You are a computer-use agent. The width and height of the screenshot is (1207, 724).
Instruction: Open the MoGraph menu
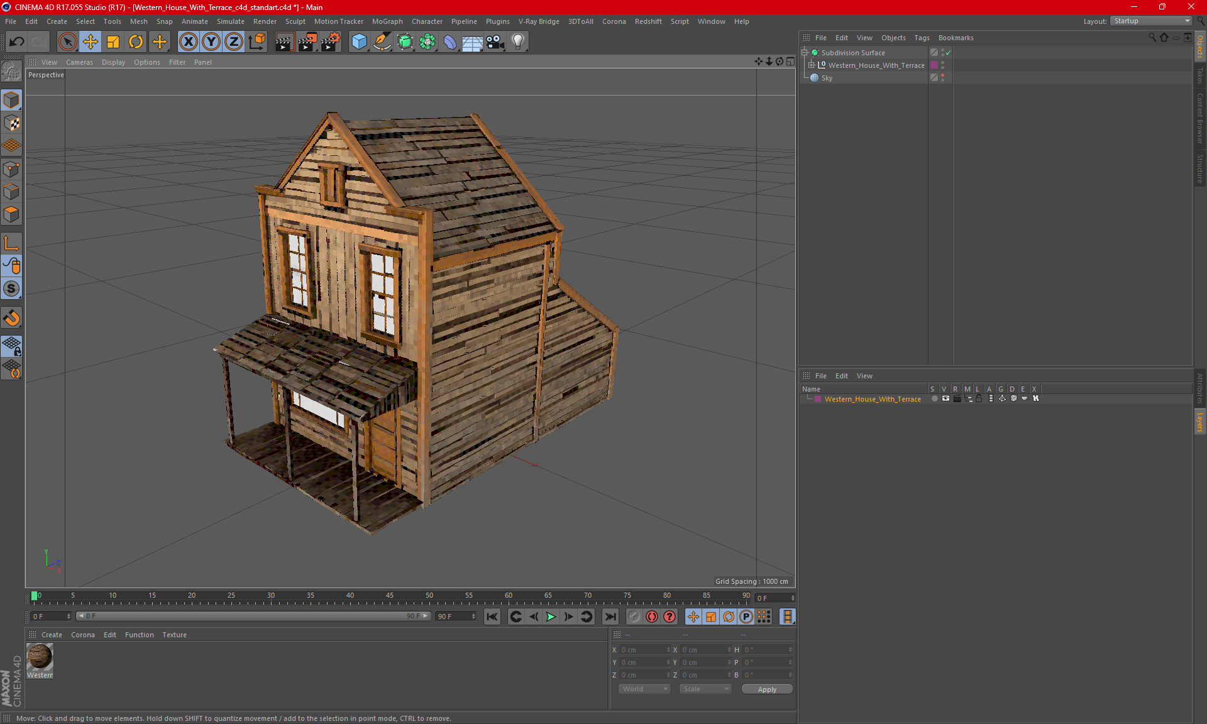click(x=387, y=21)
